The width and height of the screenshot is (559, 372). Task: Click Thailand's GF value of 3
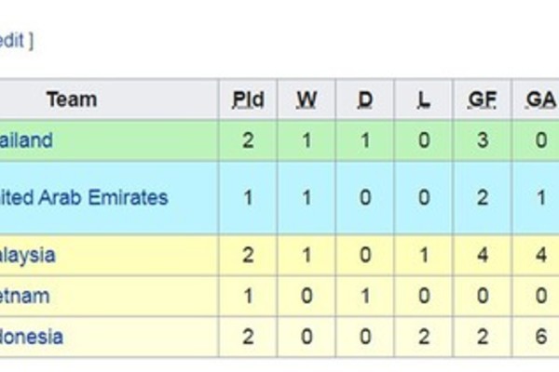point(482,140)
